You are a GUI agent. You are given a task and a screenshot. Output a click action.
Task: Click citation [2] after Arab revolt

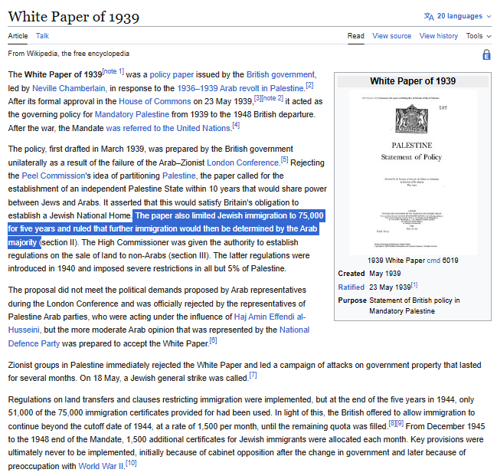309,85
